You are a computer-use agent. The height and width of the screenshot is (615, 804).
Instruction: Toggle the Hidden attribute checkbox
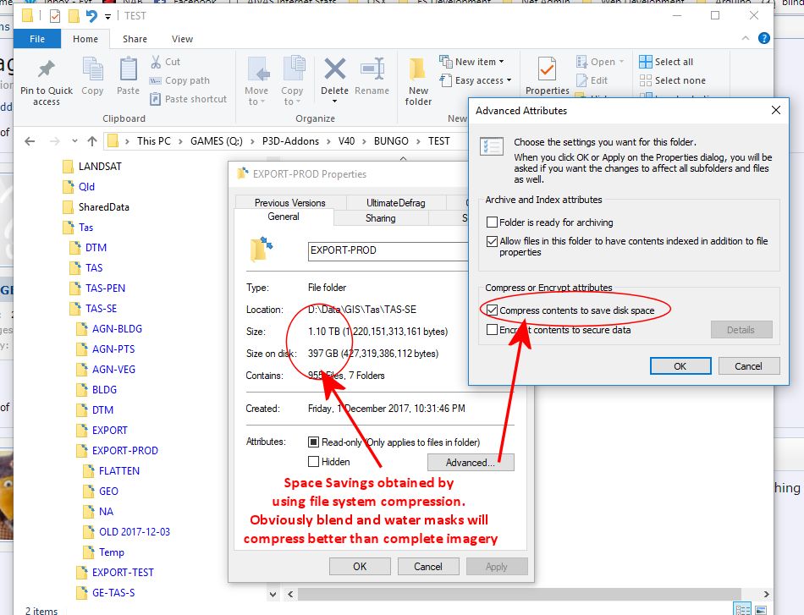click(x=314, y=462)
